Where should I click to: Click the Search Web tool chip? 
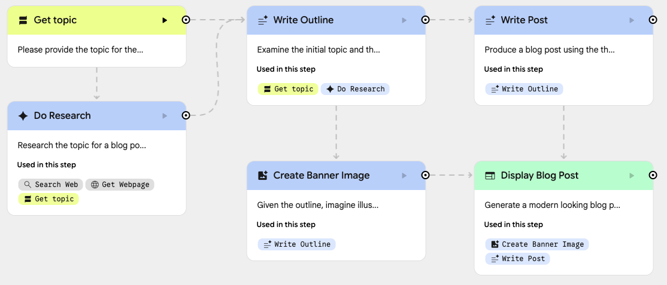(50, 185)
